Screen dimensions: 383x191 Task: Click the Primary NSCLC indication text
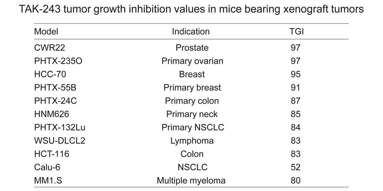(x=193, y=127)
